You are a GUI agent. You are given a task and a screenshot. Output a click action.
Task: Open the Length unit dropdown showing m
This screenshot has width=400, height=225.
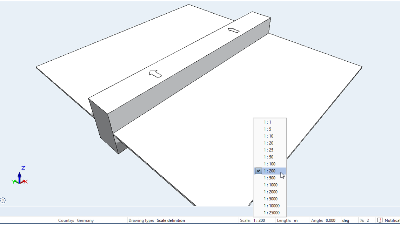click(296, 220)
